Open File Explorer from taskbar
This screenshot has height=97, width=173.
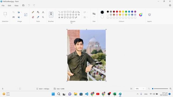(x=75, y=94)
